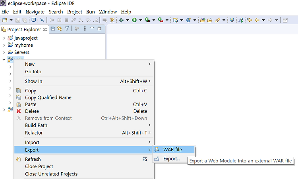Screen dimensions: 298x179
Task: Click the green Run button icon
Action: coord(134,20)
